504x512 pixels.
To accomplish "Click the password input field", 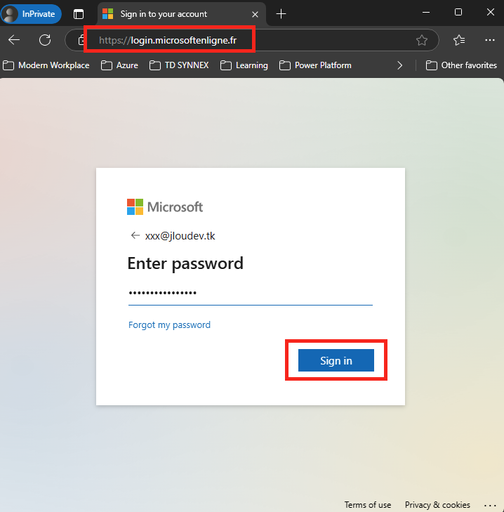I will pyautogui.click(x=251, y=293).
